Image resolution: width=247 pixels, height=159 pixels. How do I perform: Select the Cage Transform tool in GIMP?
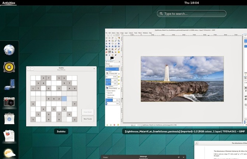pyautogui.click(x=119, y=46)
